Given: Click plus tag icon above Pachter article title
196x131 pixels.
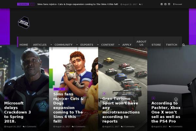Looking at the screenshot, I should pyautogui.click(x=153, y=98).
